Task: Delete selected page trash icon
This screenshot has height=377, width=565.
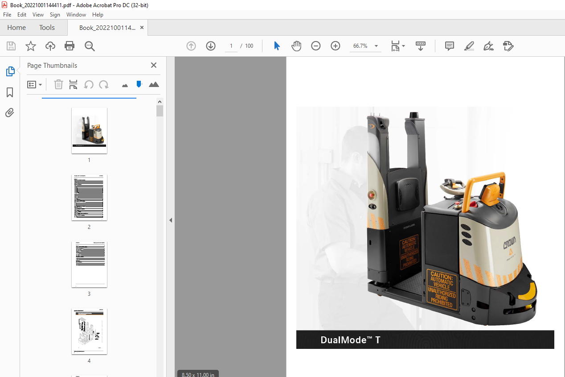Action: pos(58,84)
